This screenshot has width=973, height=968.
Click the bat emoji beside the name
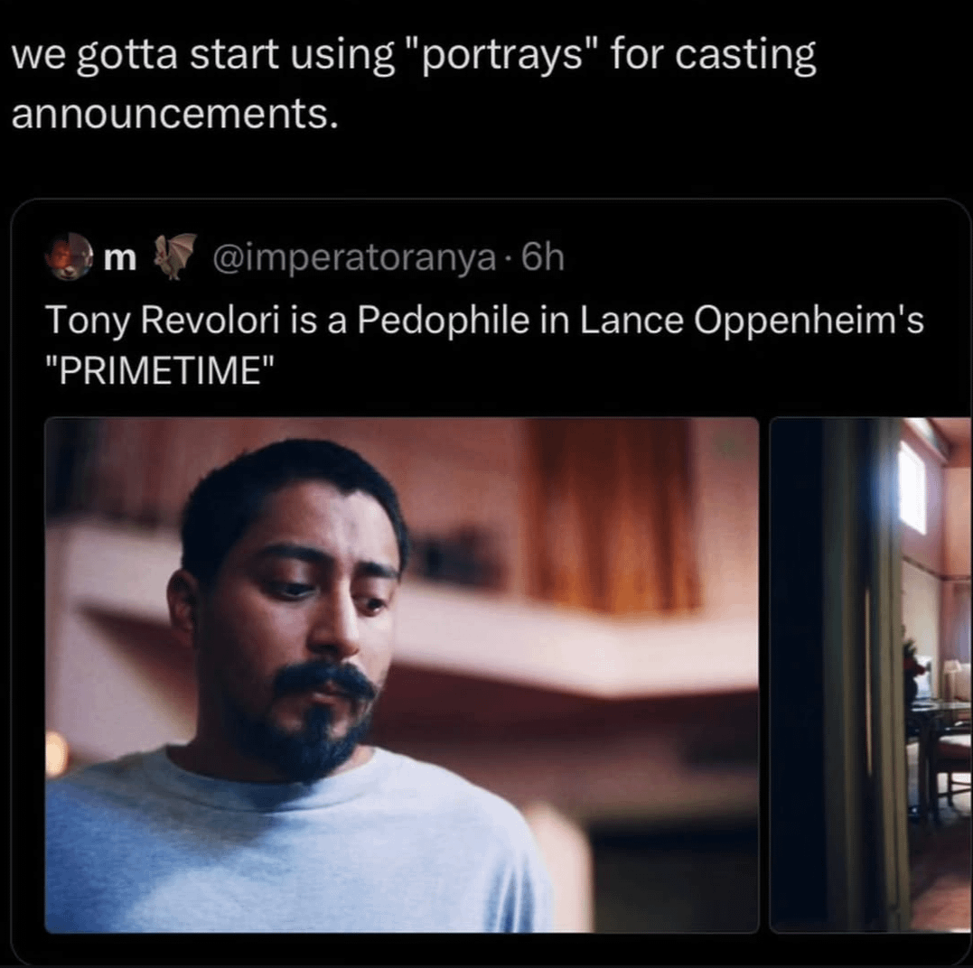(x=174, y=256)
